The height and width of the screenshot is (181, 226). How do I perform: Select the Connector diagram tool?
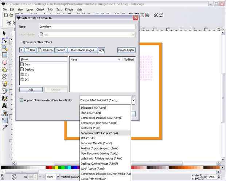(5, 113)
